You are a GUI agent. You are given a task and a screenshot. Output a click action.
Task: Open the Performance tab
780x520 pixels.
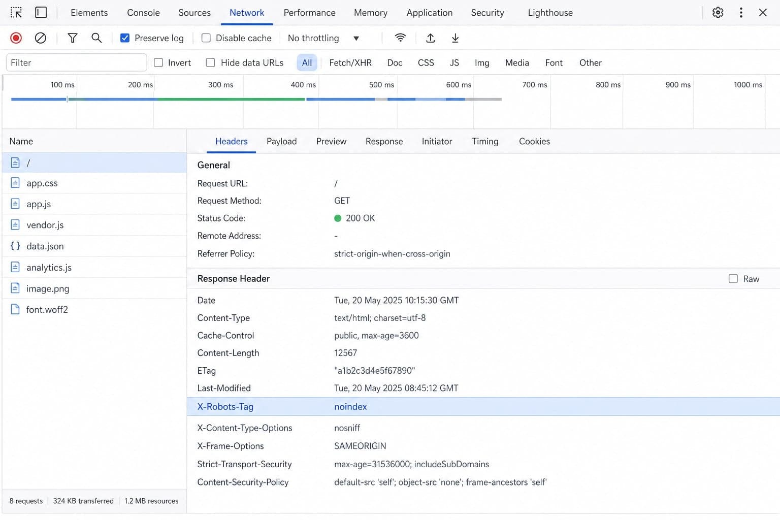[310, 13]
